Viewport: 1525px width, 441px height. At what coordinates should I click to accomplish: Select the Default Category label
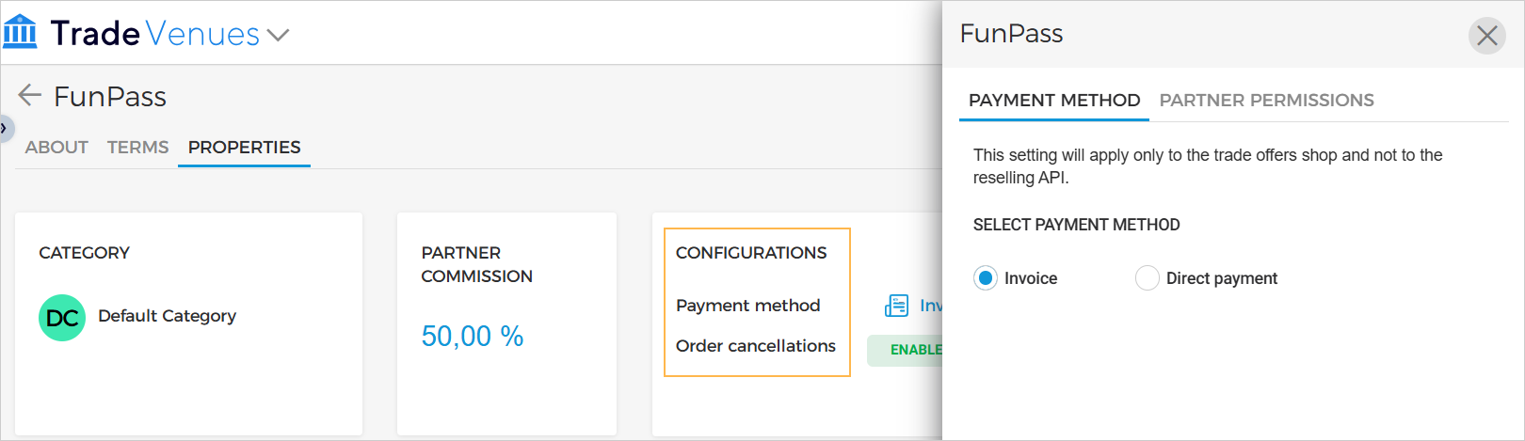coord(167,316)
